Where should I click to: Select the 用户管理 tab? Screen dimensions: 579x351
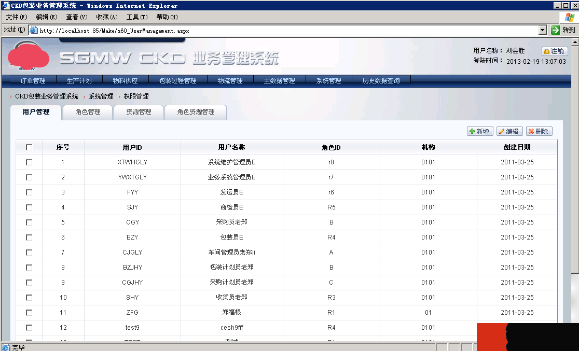[x=36, y=112]
